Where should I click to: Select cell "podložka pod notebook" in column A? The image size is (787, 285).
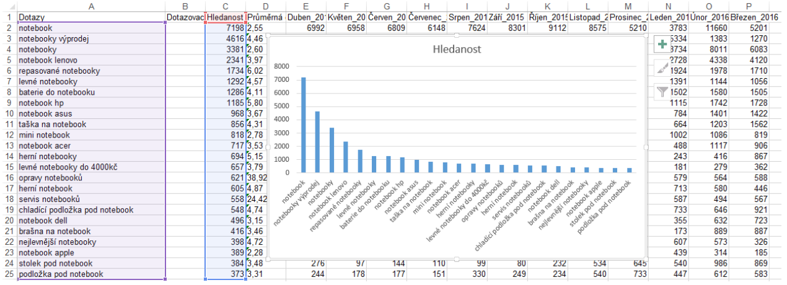(91, 274)
